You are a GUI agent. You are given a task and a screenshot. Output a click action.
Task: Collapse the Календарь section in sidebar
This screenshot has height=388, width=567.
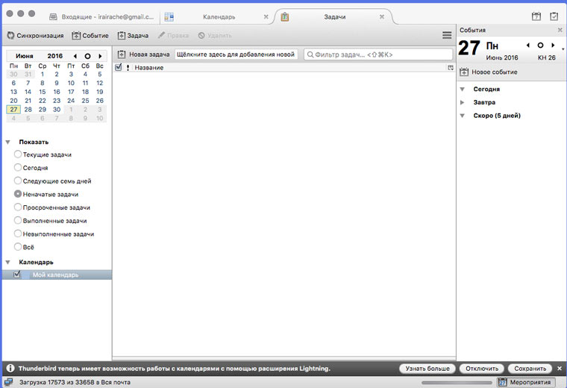8,262
